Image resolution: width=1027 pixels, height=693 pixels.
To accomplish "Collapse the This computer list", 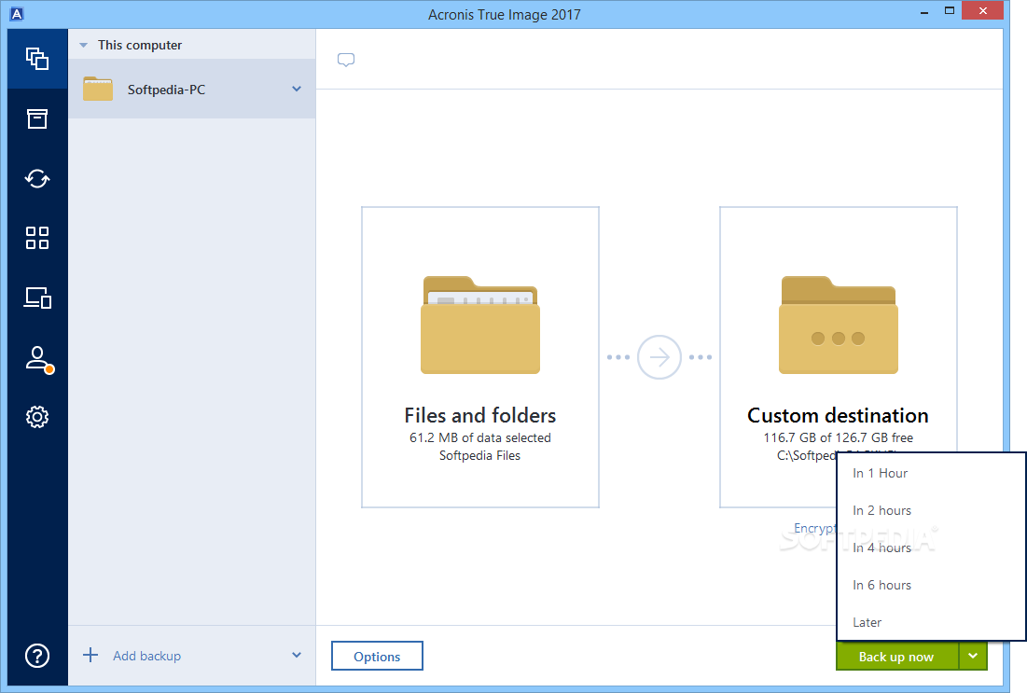I will [83, 45].
